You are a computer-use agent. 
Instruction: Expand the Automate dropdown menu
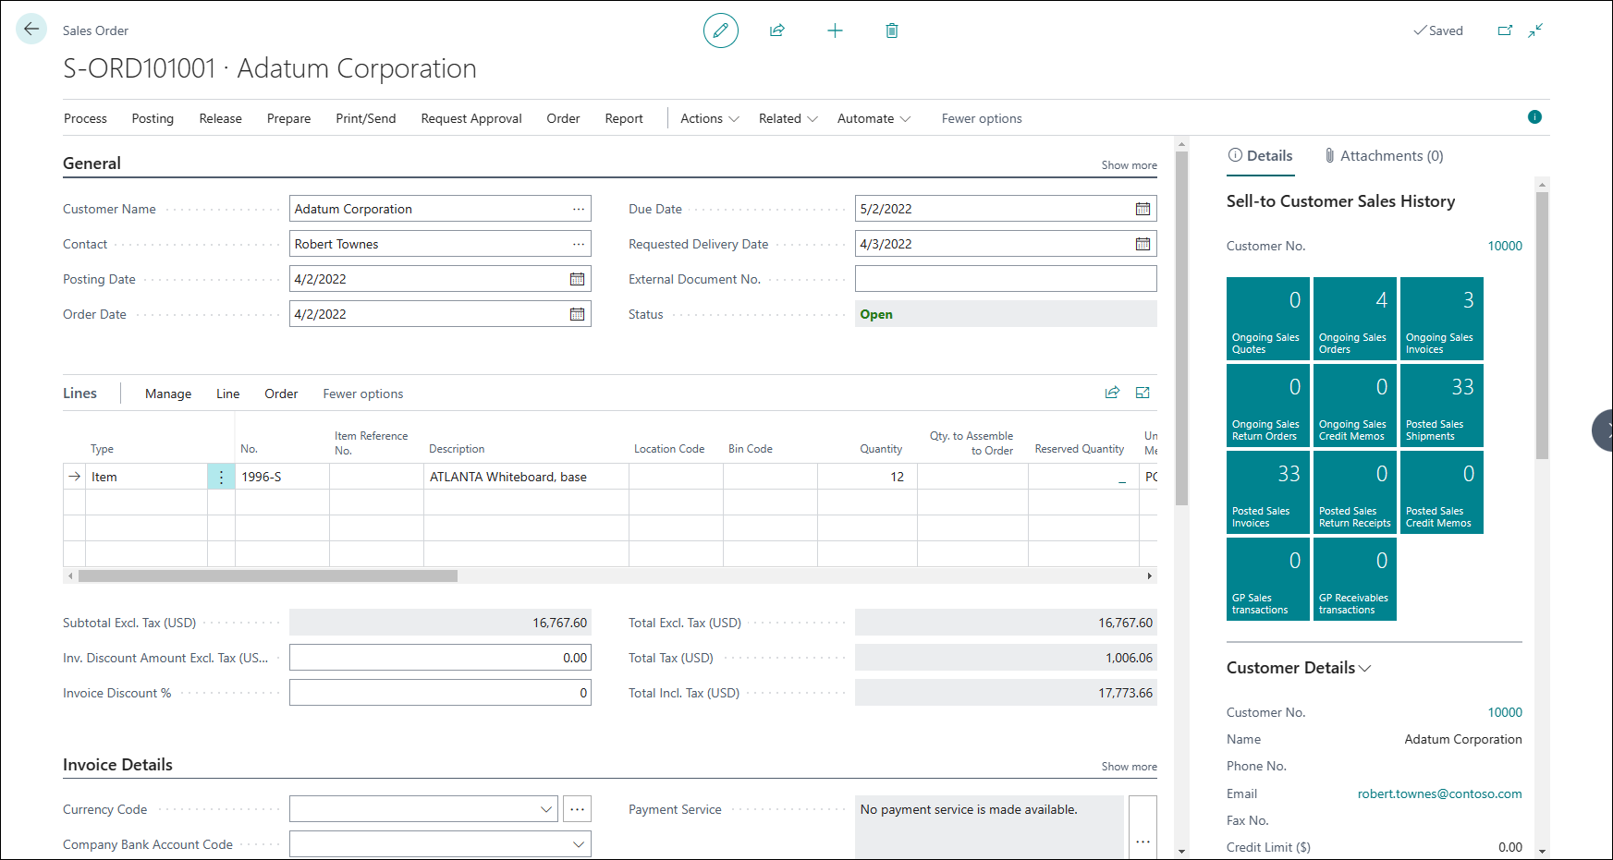(874, 118)
